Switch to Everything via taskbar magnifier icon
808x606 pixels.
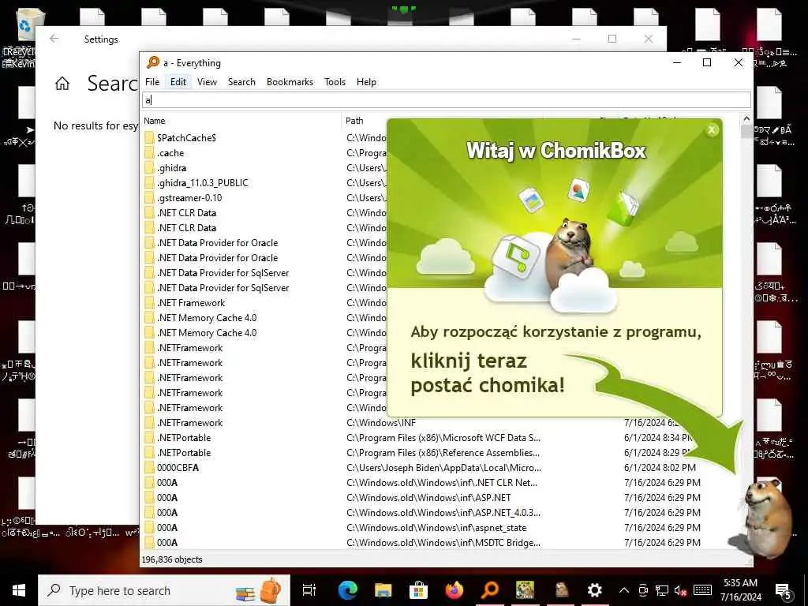tap(489, 590)
